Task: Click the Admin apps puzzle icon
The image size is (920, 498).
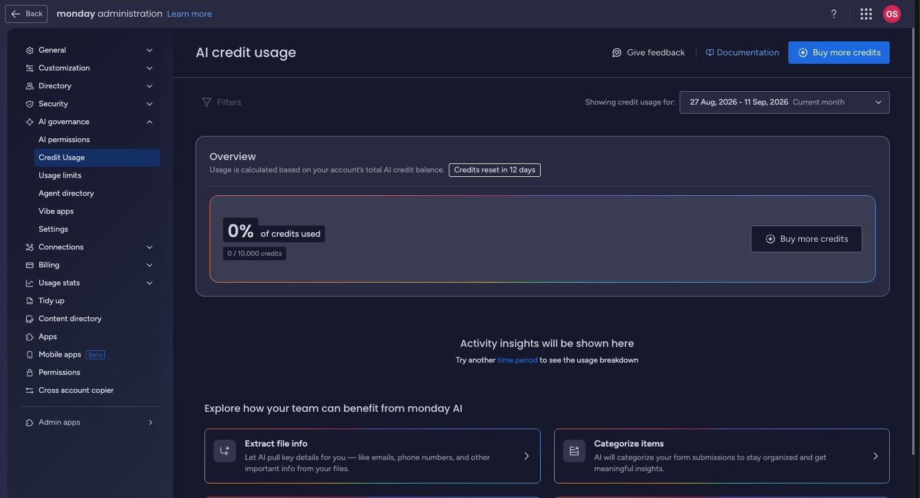Action: tap(30, 422)
